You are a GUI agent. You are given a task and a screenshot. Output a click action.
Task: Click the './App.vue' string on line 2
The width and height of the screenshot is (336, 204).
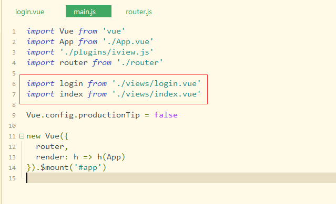128,41
